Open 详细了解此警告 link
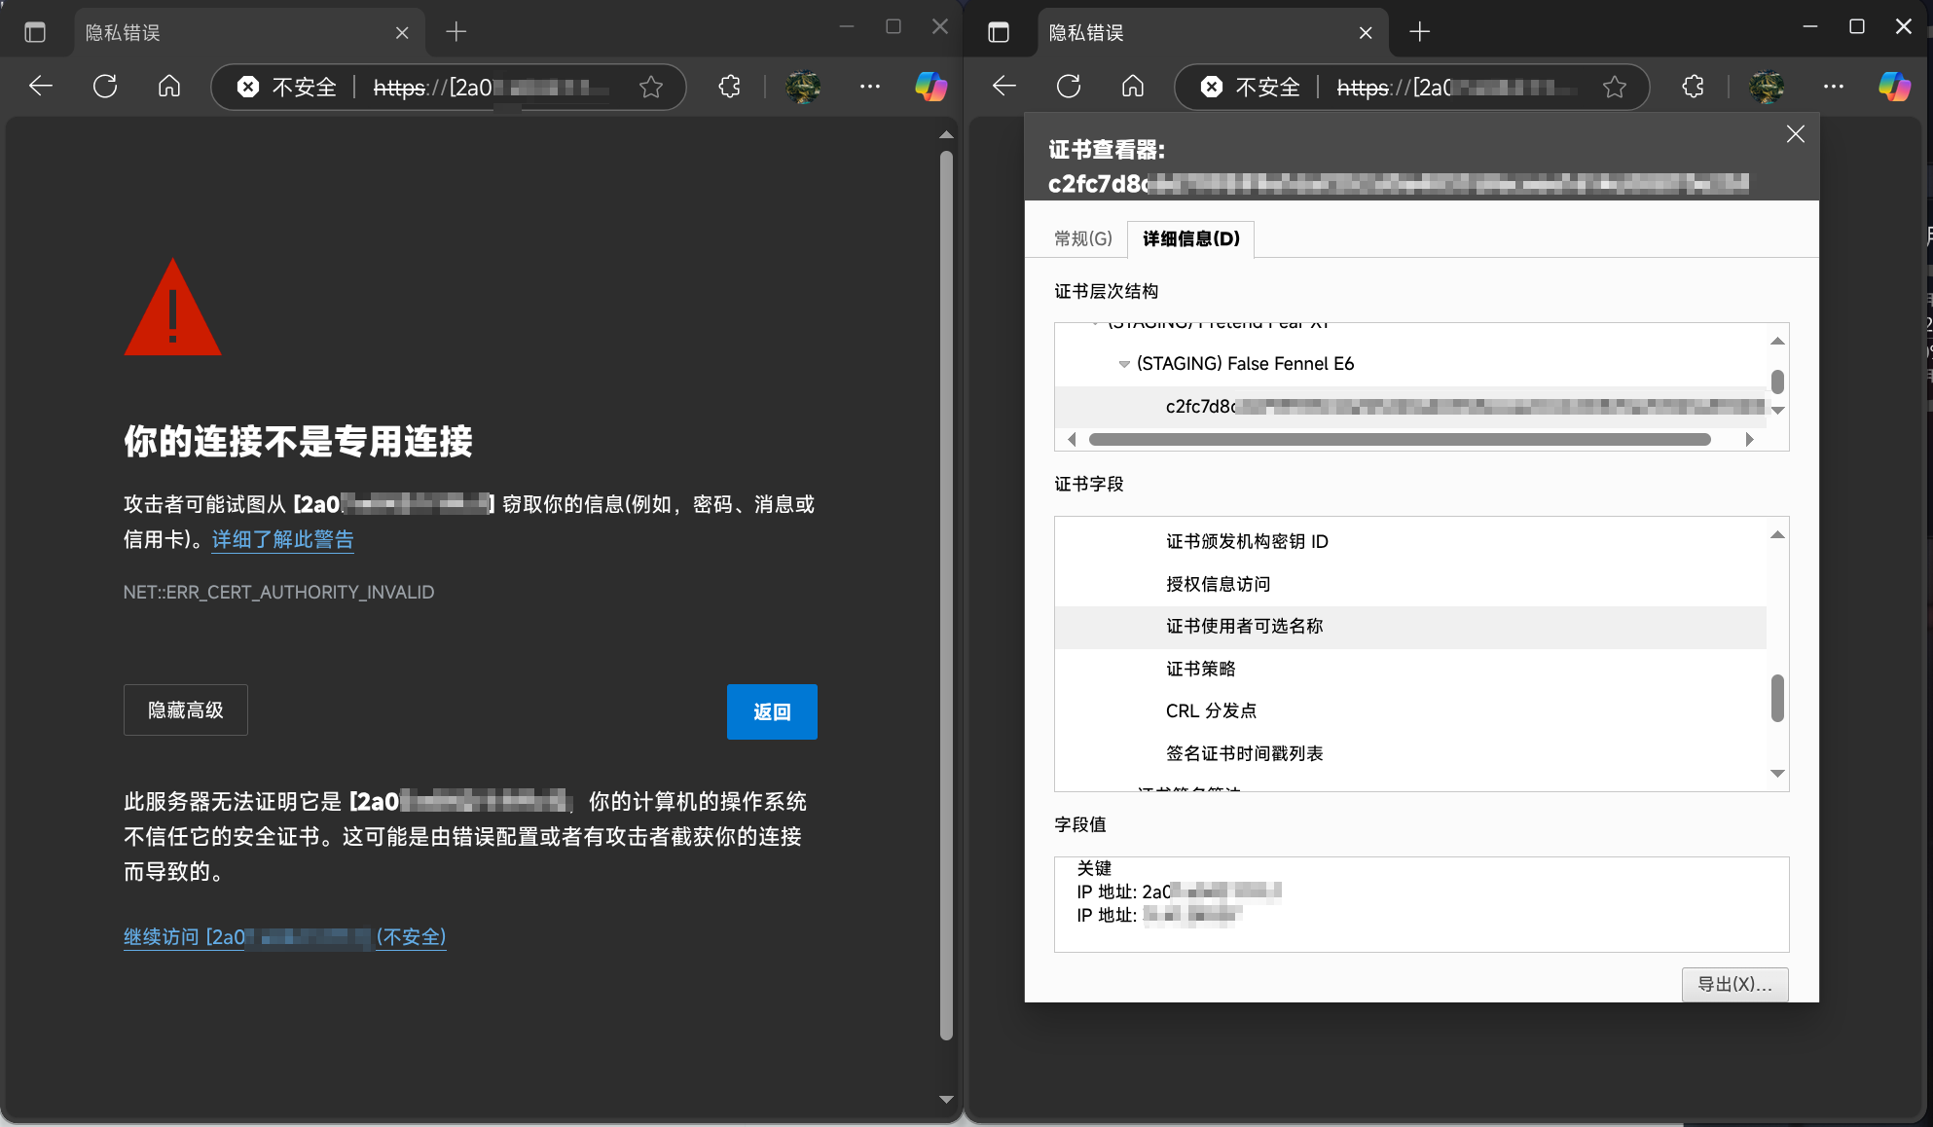The width and height of the screenshot is (1933, 1127). point(282,539)
